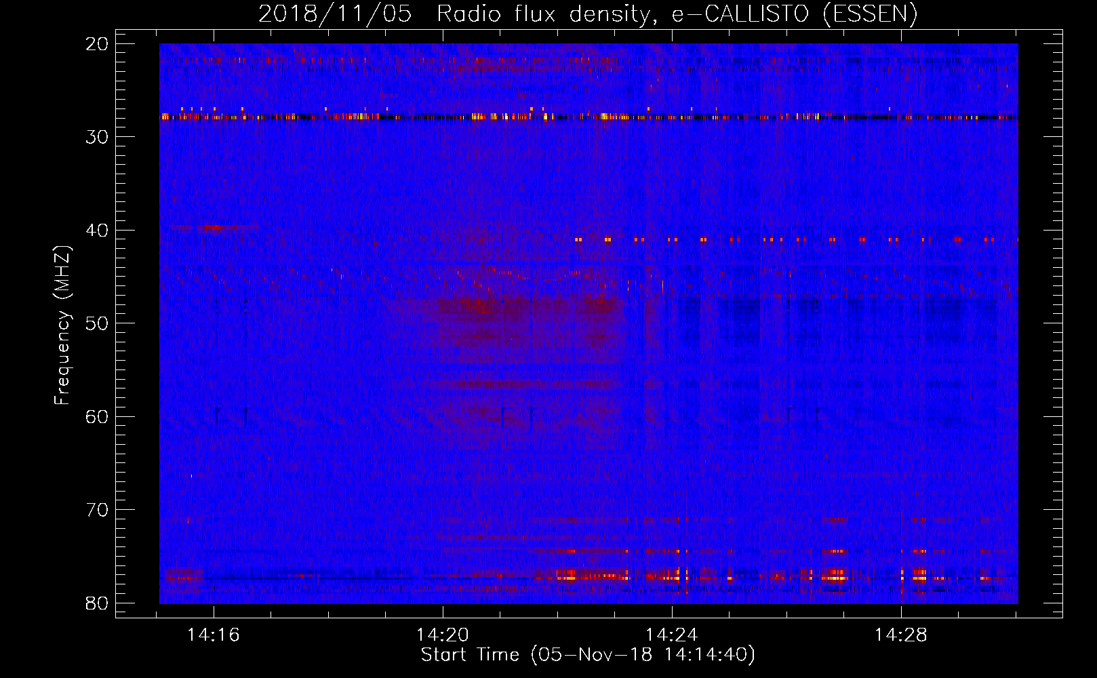This screenshot has width=1097, height=678.
Task: Click the 80 frequency tick label
Action: coord(98,603)
